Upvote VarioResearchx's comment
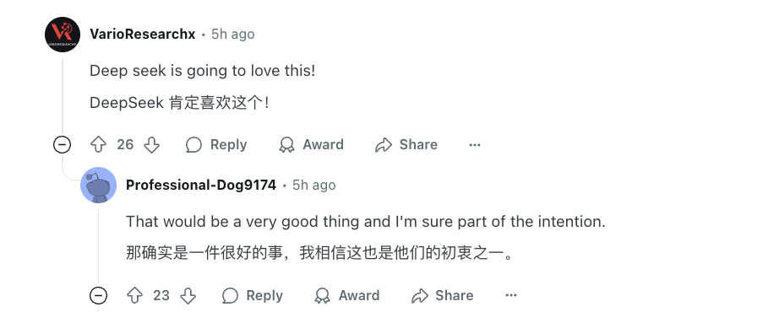The height and width of the screenshot is (312, 774). (99, 144)
